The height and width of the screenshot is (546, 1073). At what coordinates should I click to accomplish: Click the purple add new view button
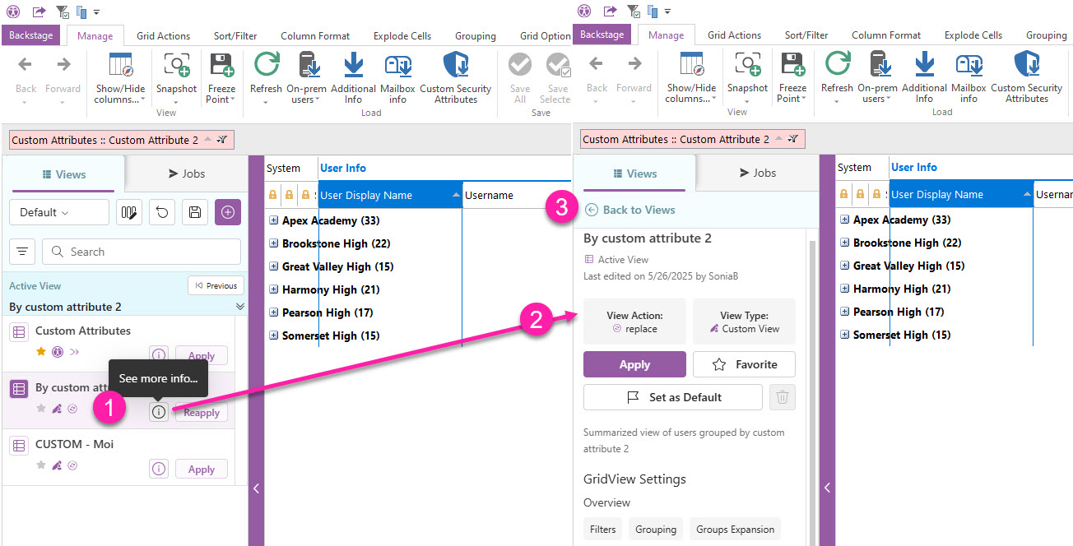[228, 212]
